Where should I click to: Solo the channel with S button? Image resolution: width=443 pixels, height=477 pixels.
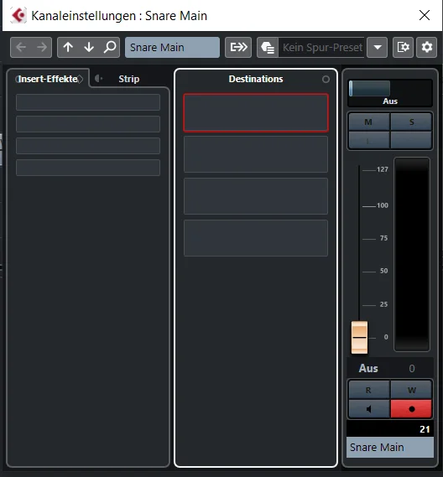[411, 122]
